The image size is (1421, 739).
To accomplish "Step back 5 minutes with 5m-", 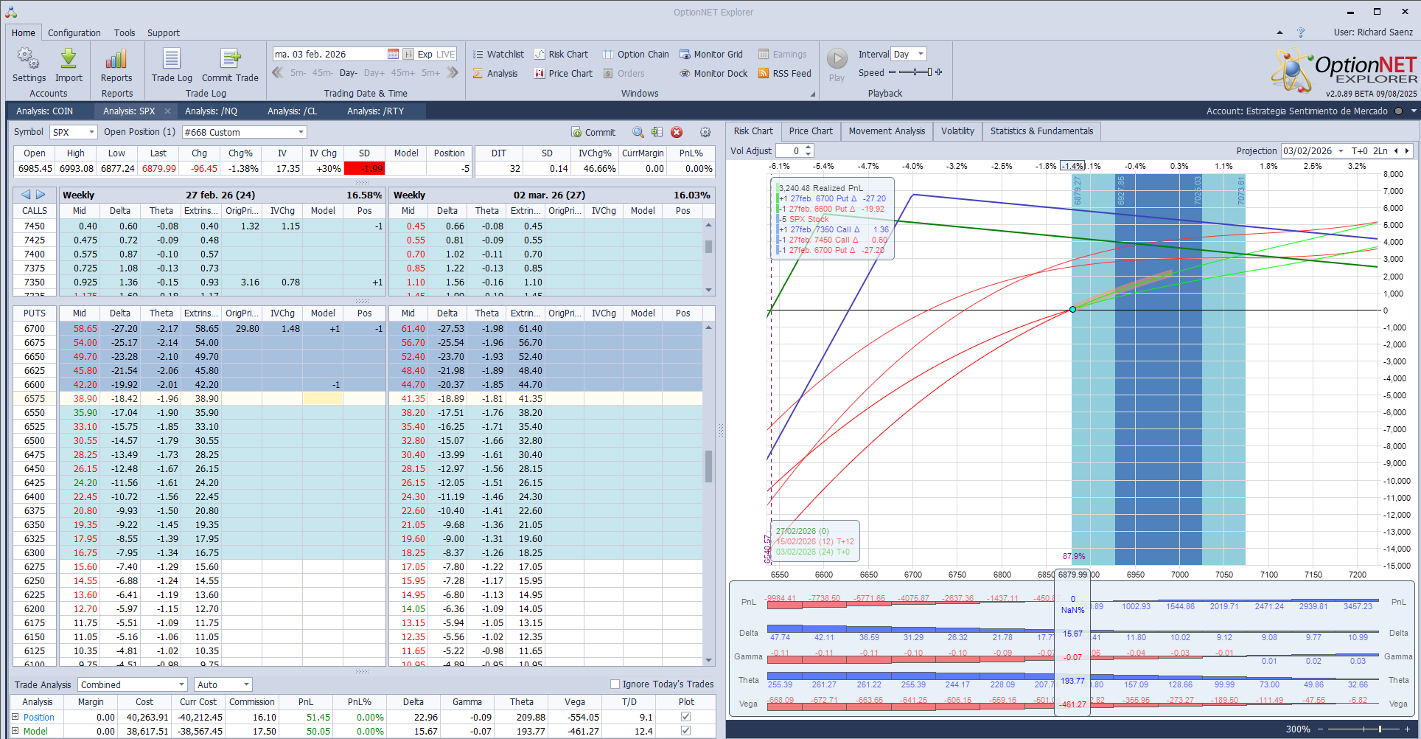I will (x=298, y=73).
